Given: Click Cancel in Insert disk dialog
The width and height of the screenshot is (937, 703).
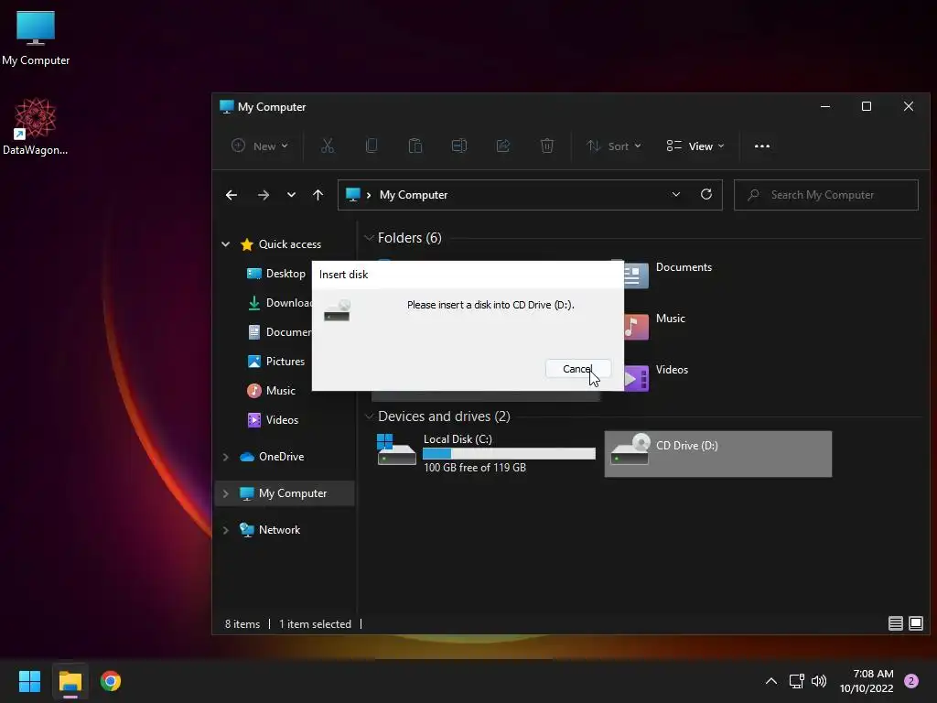Looking at the screenshot, I should point(578,369).
